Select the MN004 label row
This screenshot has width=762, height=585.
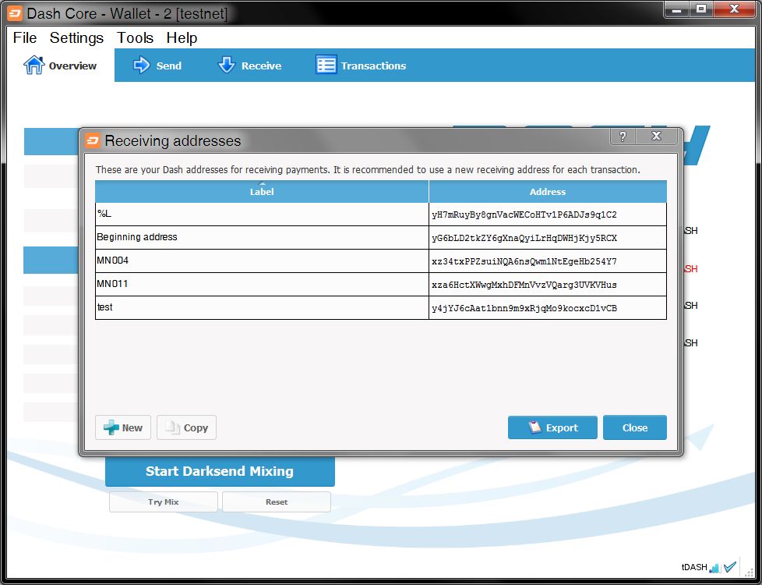(262, 261)
